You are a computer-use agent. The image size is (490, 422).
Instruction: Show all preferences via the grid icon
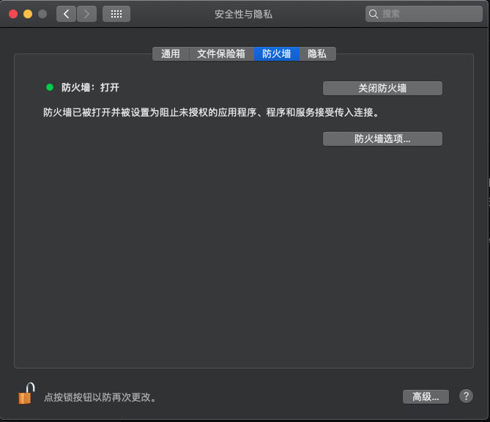click(116, 14)
